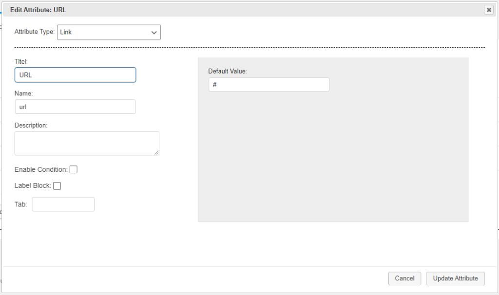Viewport: 499px width, 295px height.
Task: Click the 'Enable Condition:' label text
Action: [x=41, y=169]
